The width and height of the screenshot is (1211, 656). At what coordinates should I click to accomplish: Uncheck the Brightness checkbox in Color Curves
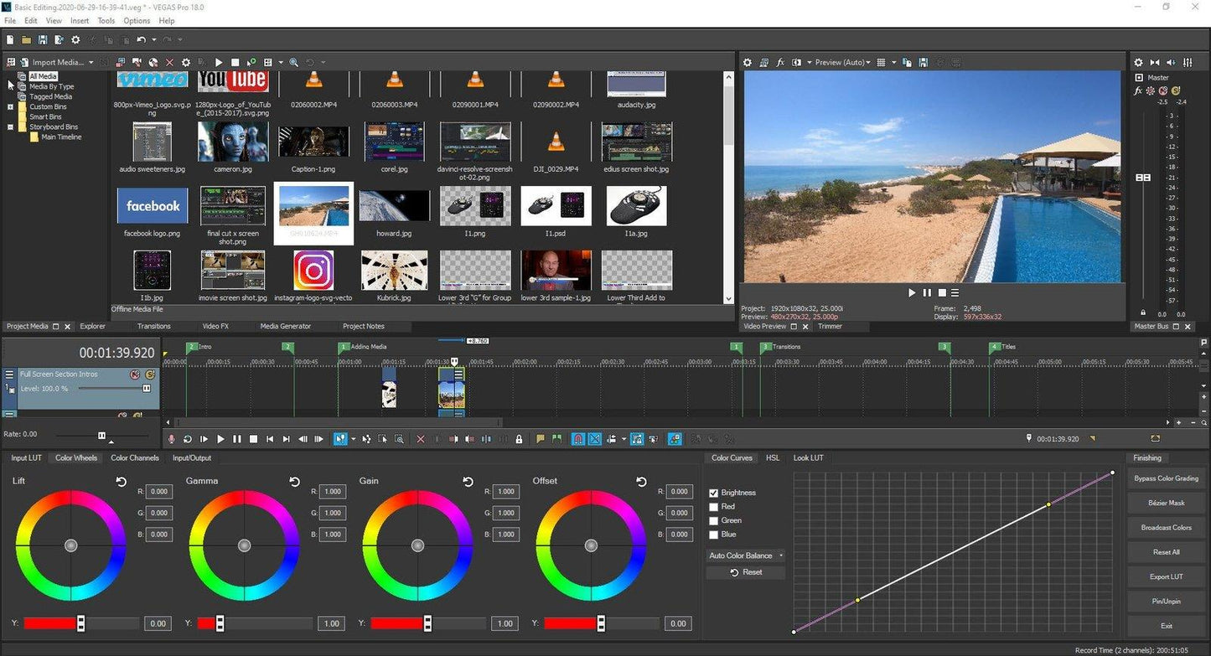pyautogui.click(x=715, y=493)
